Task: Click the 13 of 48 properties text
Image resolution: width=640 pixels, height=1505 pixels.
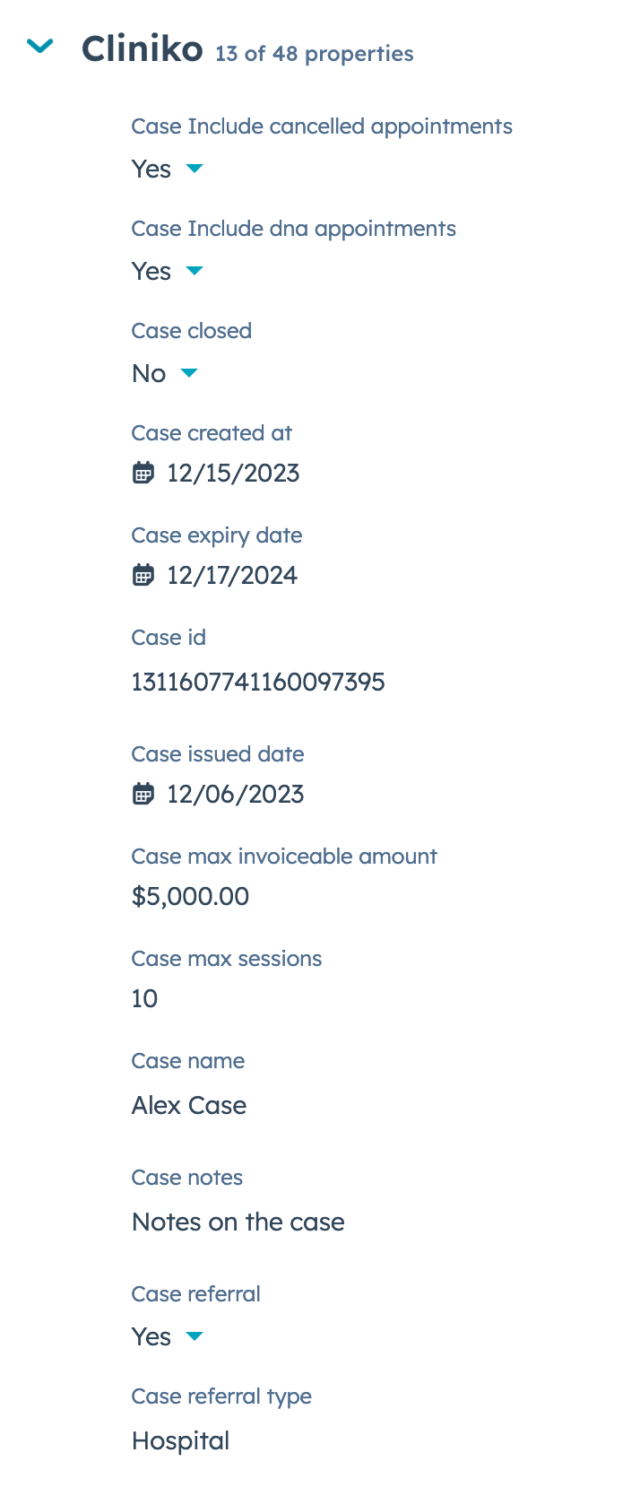Action: [315, 54]
